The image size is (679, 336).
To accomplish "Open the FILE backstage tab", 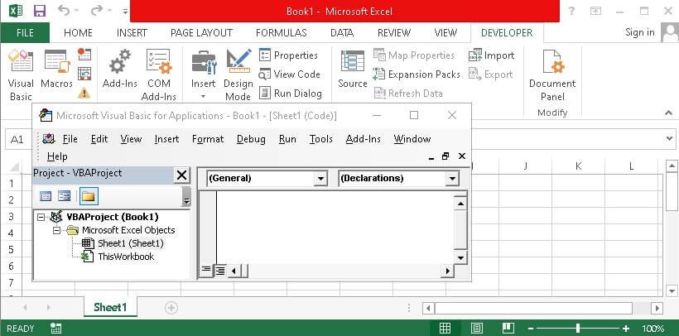I will point(25,32).
